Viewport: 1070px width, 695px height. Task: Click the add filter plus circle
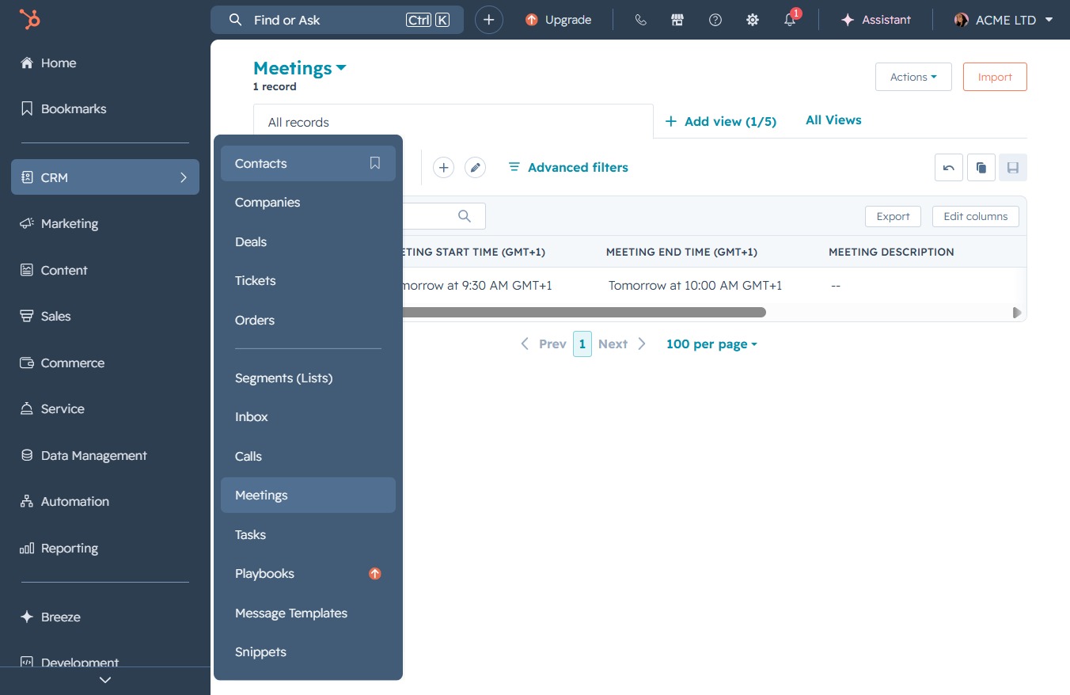(444, 167)
